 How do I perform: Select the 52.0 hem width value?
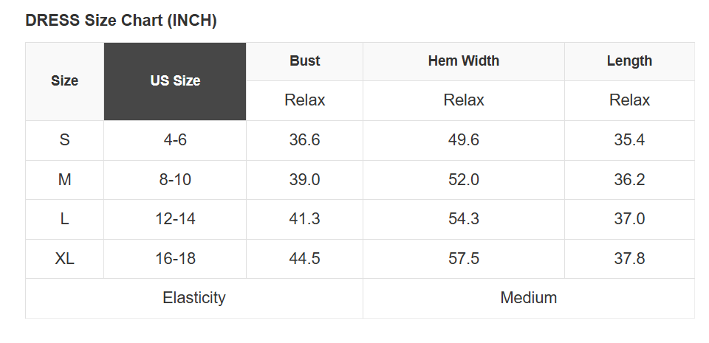463,179
